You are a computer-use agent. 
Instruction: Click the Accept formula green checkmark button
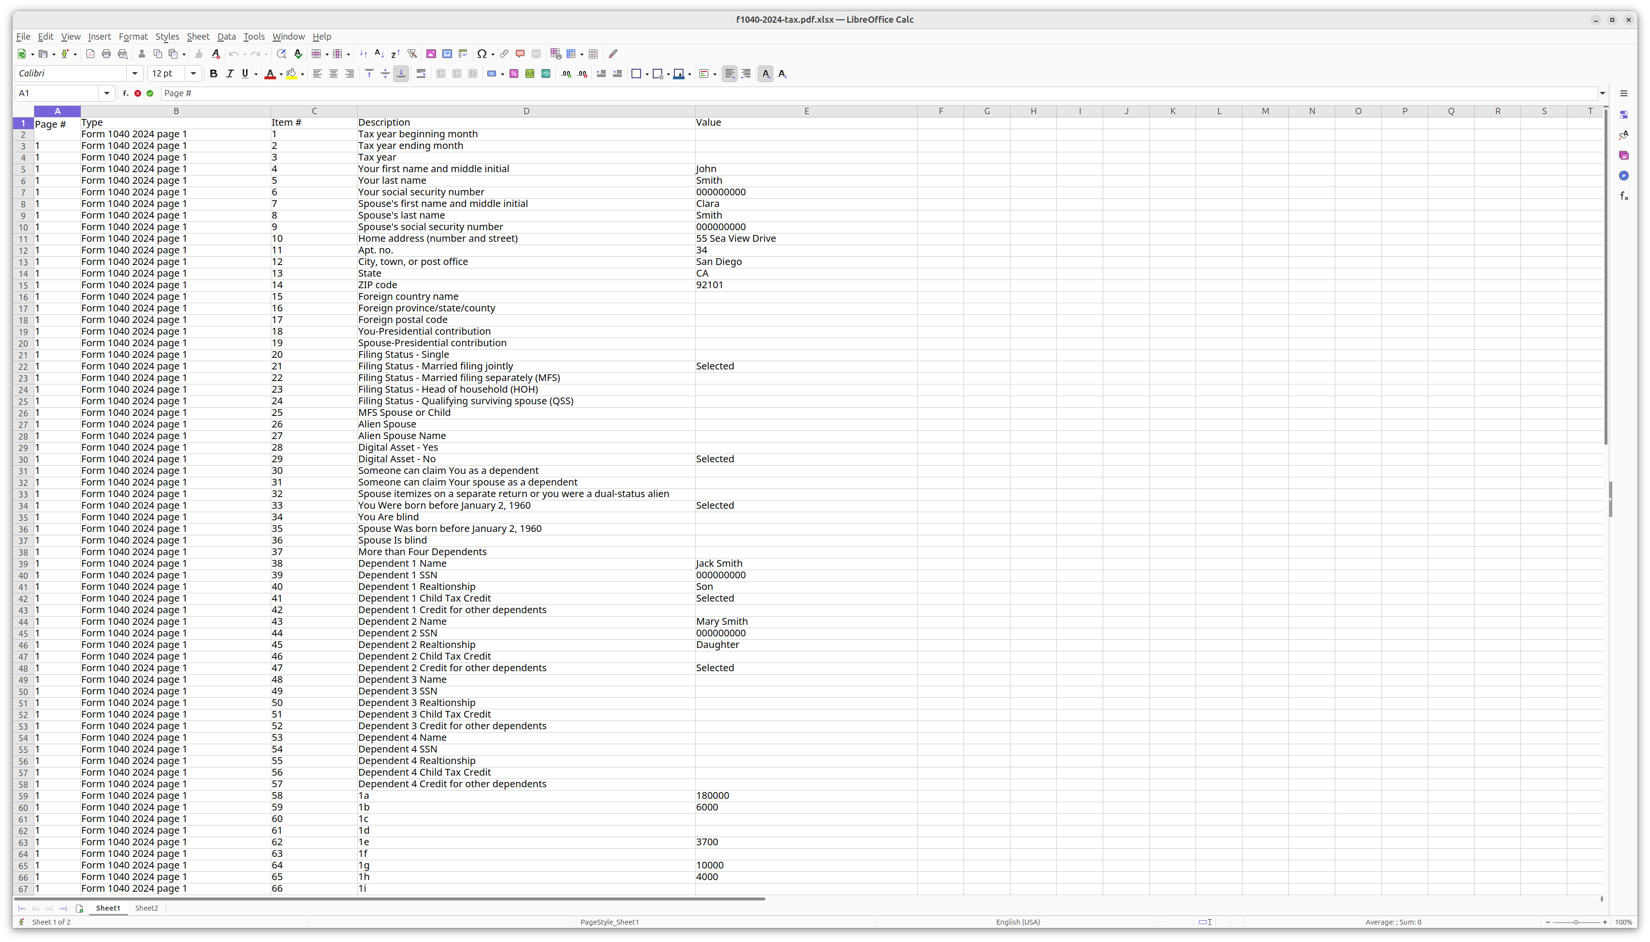pyautogui.click(x=150, y=93)
